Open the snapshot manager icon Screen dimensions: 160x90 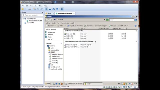click(41, 9)
